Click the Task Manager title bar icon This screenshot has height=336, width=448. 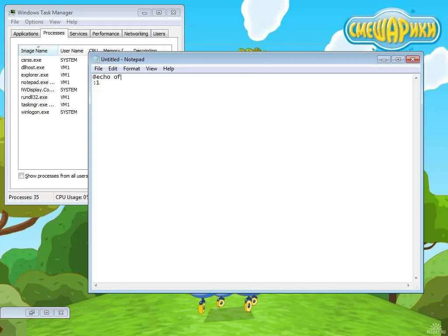pos(12,12)
